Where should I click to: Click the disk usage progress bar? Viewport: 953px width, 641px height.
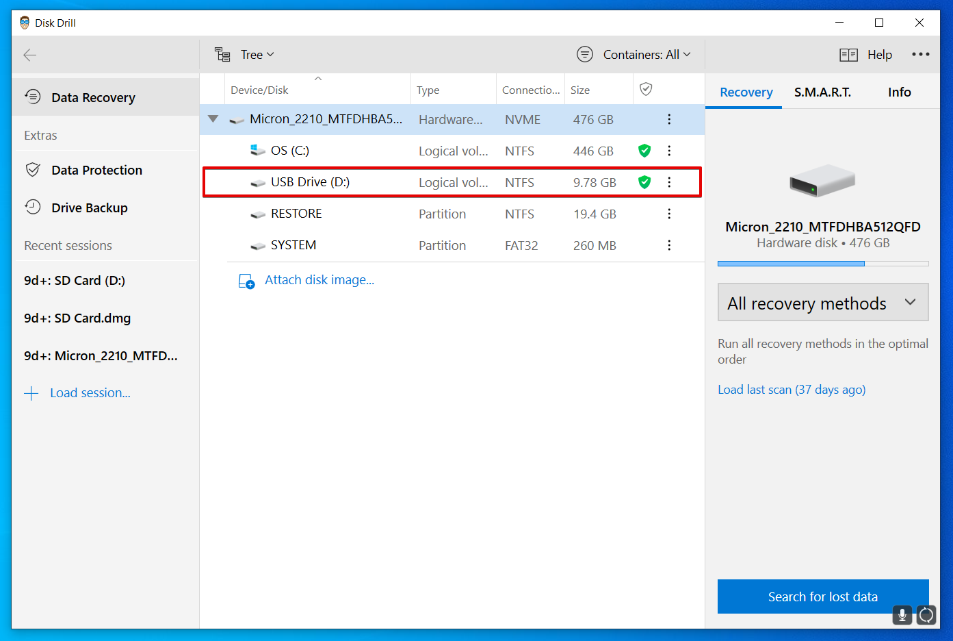point(823,264)
